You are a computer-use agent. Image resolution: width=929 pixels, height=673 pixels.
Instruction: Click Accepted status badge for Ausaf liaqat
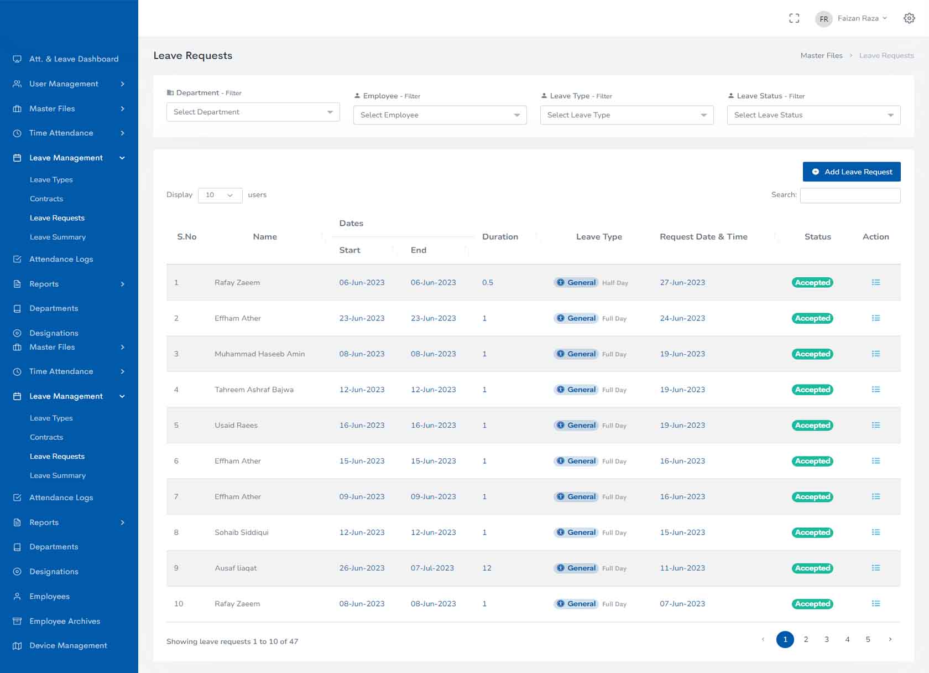coord(812,568)
